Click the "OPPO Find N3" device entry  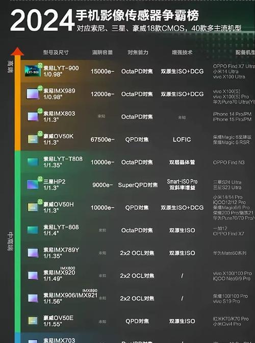pyautogui.click(x=229, y=162)
